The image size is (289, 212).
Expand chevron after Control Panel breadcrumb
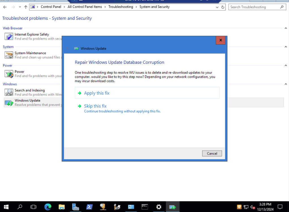(x=64, y=7)
